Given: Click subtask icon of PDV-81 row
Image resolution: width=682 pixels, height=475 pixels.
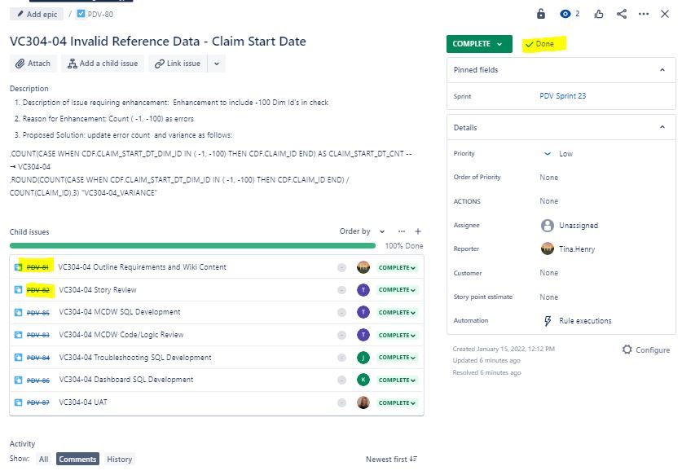Looking at the screenshot, I should pos(18,267).
